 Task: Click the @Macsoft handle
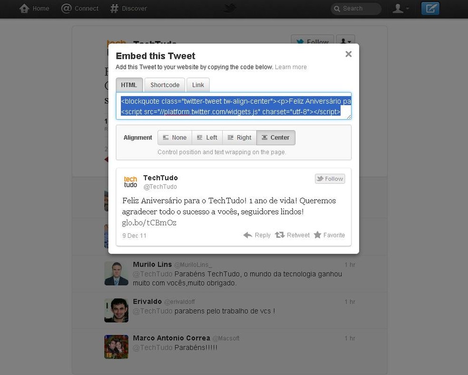225,338
